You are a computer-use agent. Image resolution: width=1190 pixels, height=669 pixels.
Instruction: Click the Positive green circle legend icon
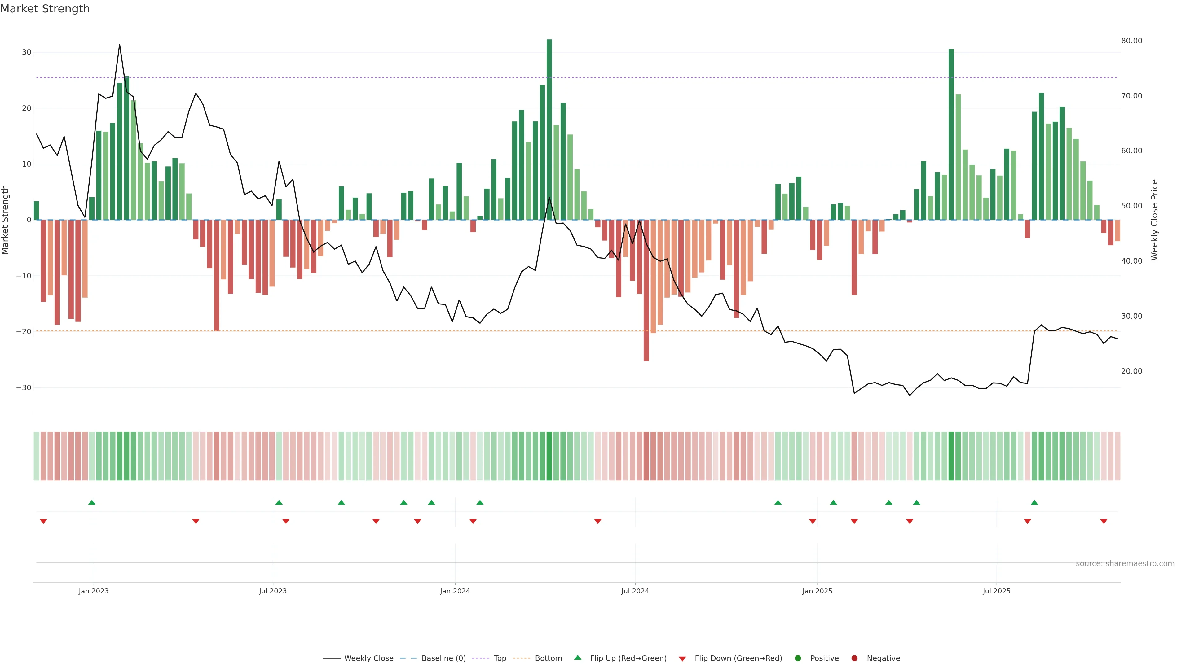[x=798, y=658]
